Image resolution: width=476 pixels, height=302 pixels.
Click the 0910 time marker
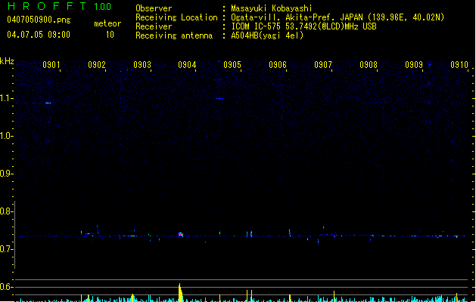click(x=459, y=65)
